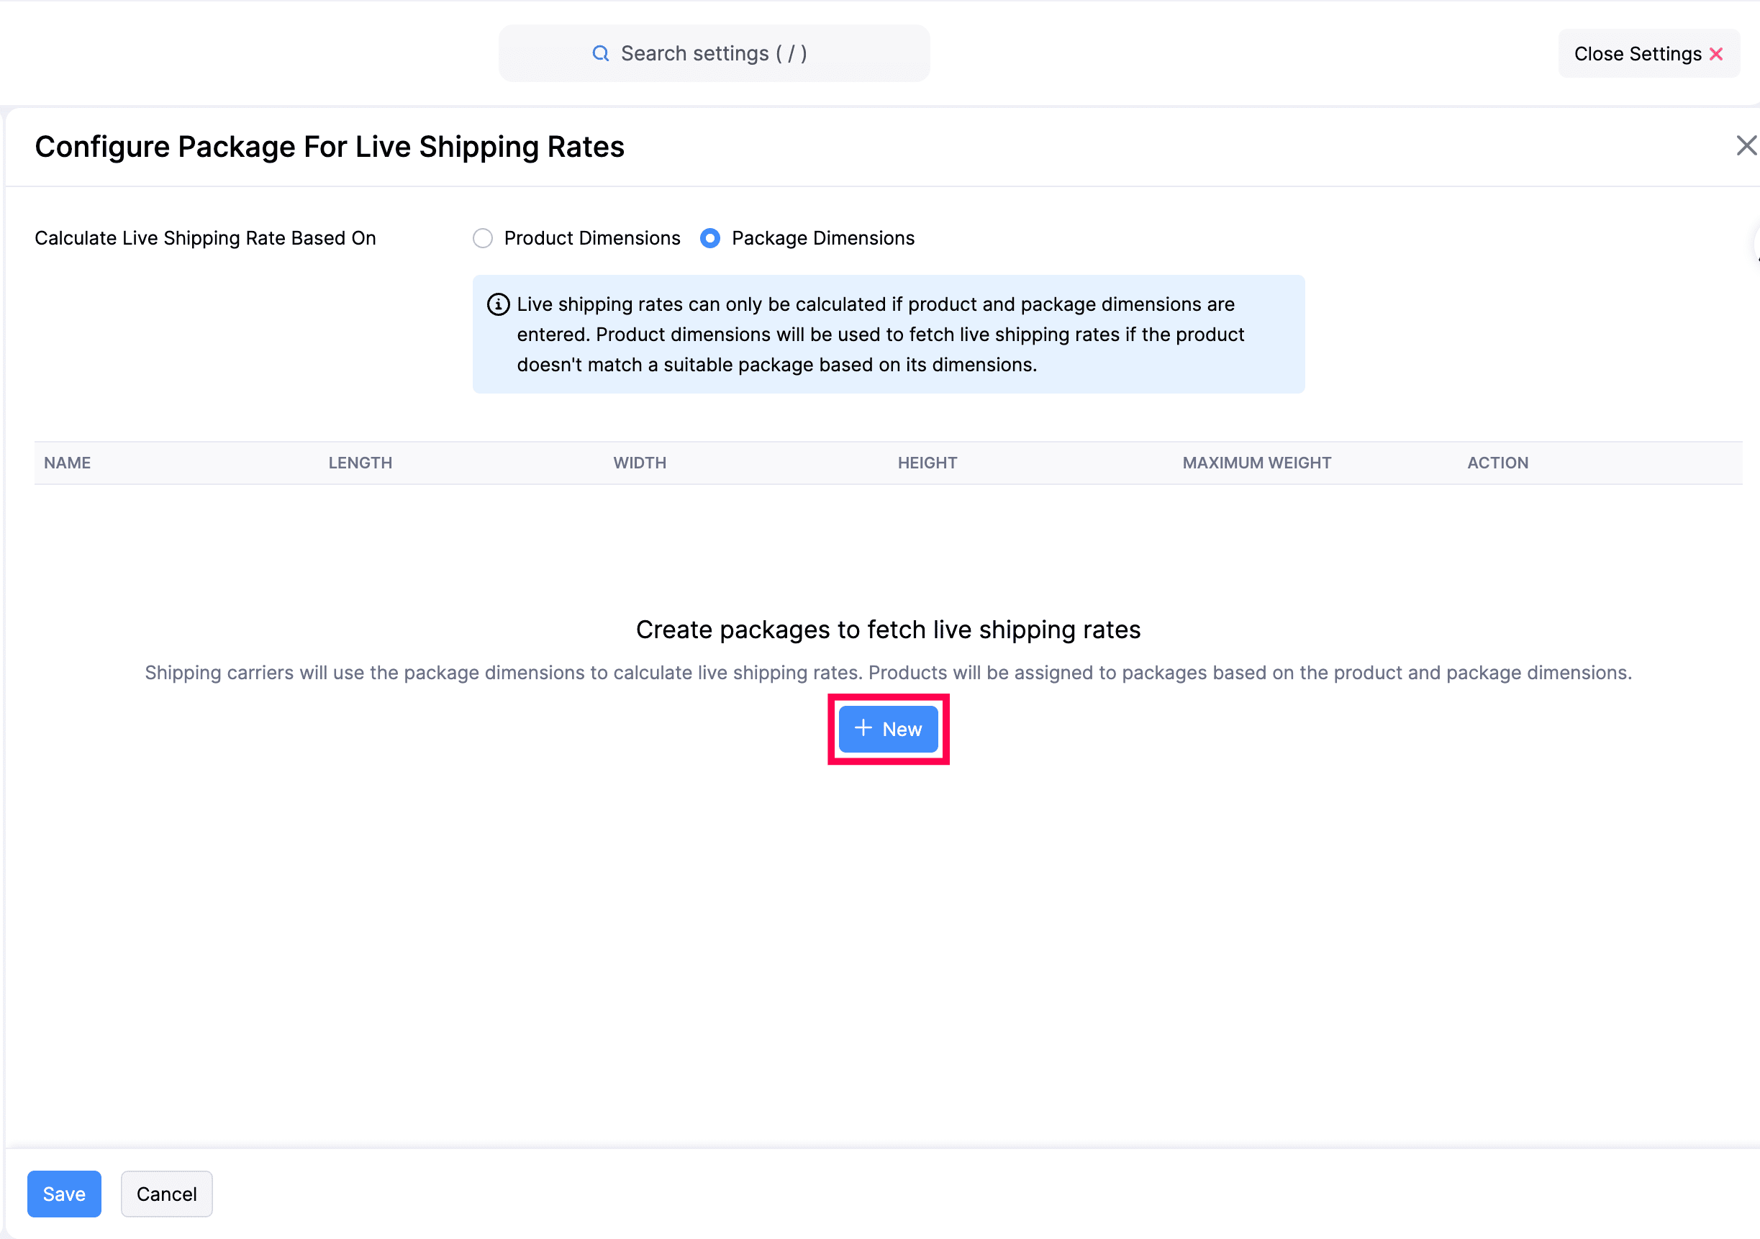This screenshot has height=1239, width=1760.
Task: Click the plus icon on New button
Action: coord(863,728)
